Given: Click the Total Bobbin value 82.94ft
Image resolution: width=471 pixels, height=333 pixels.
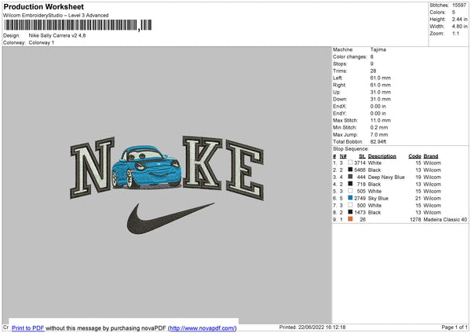Looking at the screenshot, I should click(378, 141).
